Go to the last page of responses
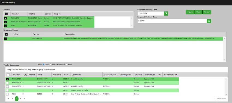 click(x=24, y=98)
